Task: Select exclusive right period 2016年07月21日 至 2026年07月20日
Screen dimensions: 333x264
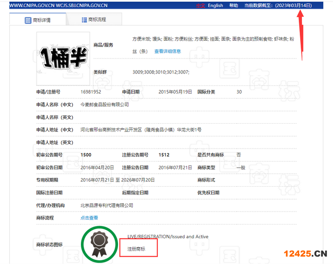Action: pyautogui.click(x=117, y=180)
